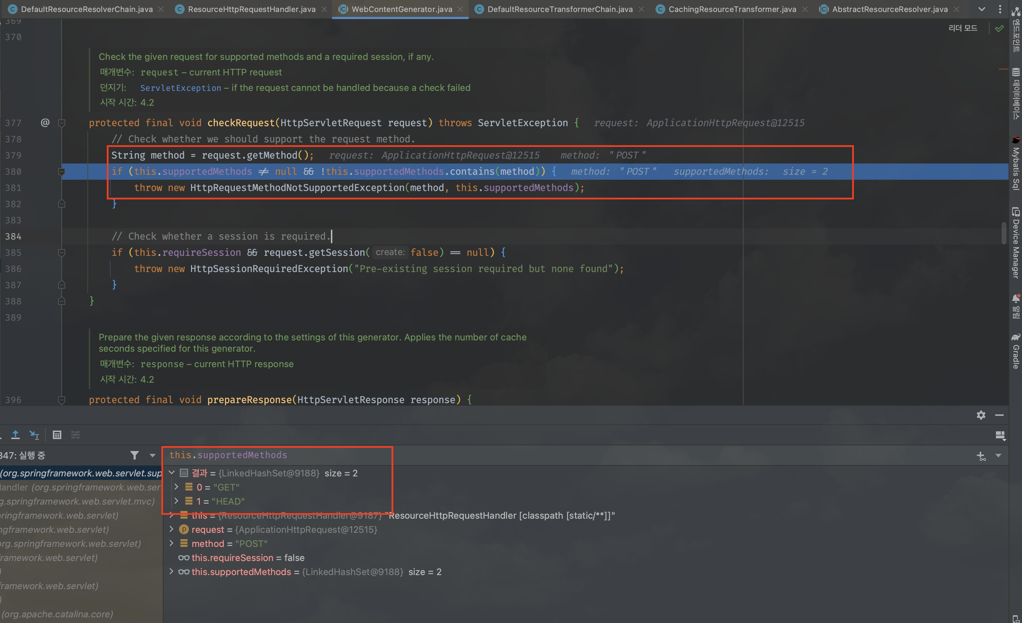Fold prepareResponse method at line 396
The image size is (1022, 623).
point(61,400)
